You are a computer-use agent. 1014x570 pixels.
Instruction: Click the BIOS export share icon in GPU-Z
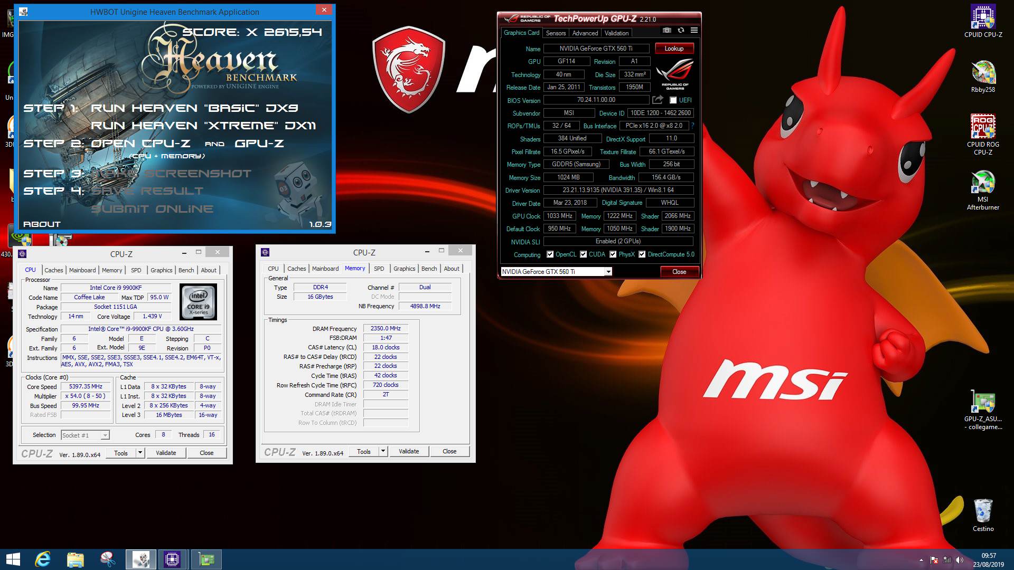pyautogui.click(x=658, y=100)
